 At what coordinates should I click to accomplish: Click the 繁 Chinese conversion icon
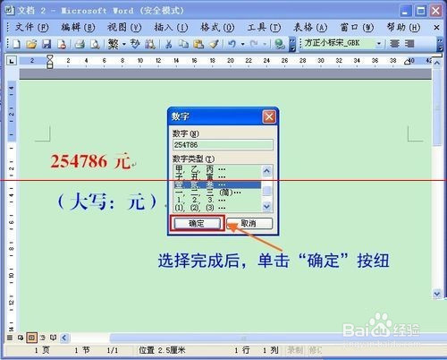(114, 44)
